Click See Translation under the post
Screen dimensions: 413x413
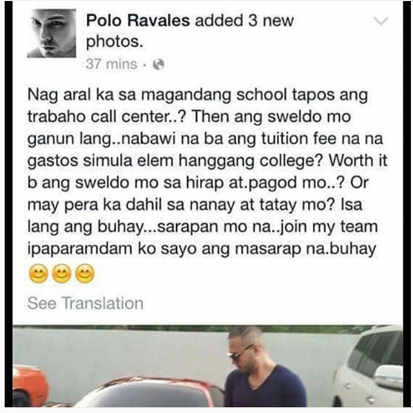[x=85, y=303]
